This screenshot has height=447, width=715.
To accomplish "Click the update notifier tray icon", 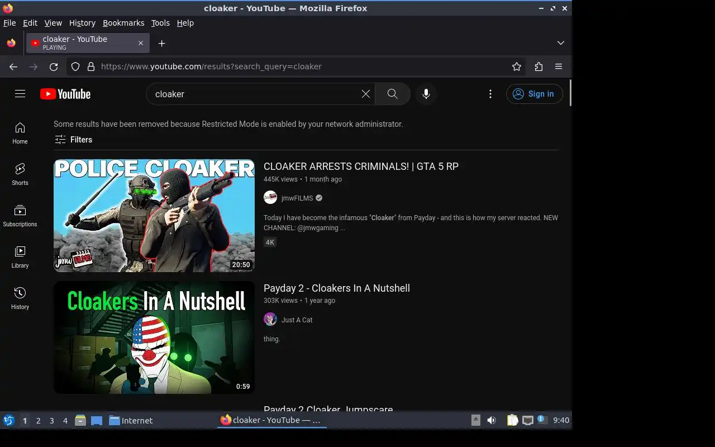I will 542,420.
